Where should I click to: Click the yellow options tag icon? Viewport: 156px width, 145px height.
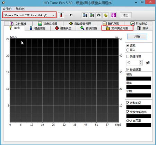tap(106, 15)
